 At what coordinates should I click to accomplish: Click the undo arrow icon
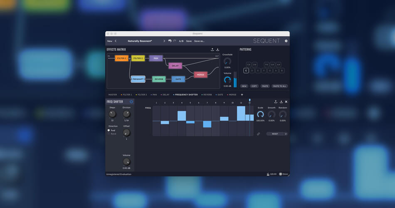170,41
